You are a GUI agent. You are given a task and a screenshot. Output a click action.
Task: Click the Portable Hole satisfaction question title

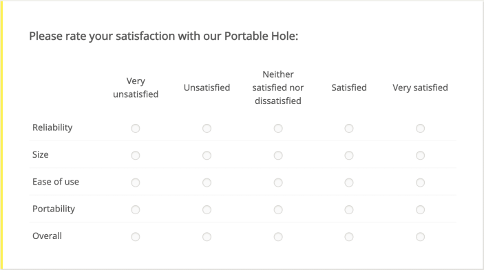point(164,36)
